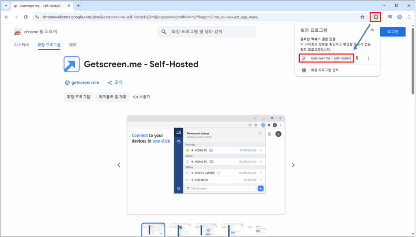The image size is (416, 237).
Task: Reload the current page
Action: (x=26, y=17)
